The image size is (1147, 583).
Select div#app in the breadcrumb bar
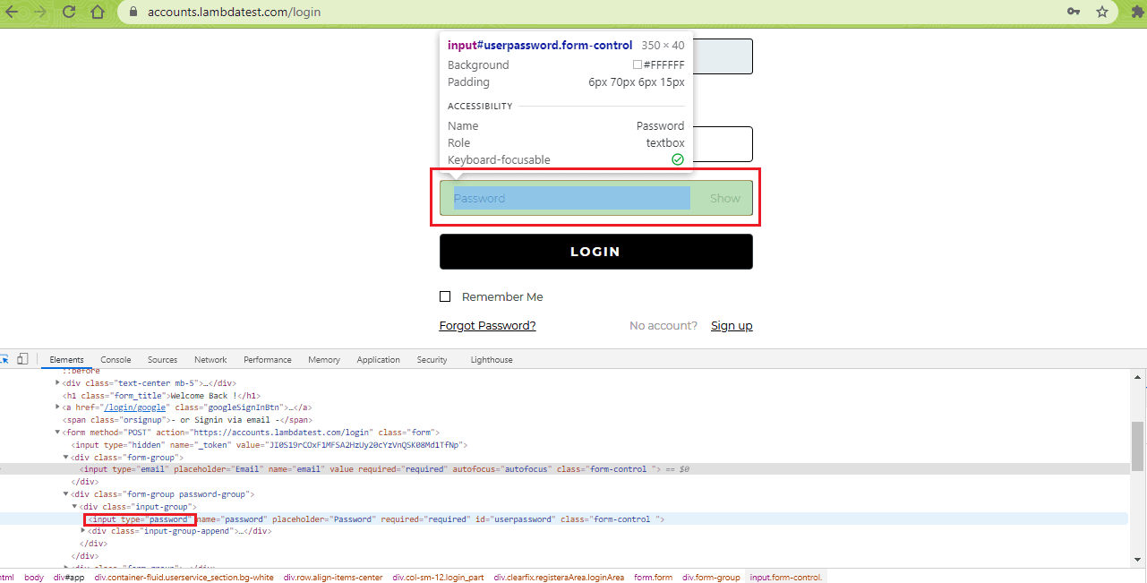(x=68, y=578)
